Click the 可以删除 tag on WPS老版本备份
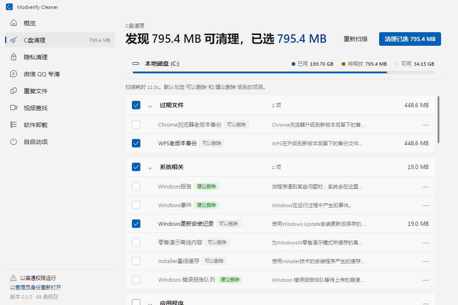458x305 pixels. [212, 143]
